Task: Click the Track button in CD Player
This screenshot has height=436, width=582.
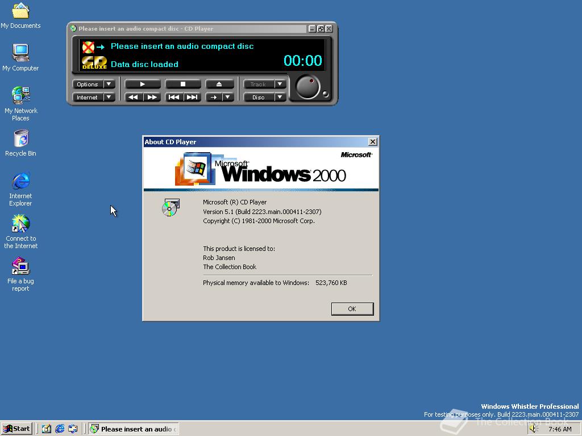Action: (259, 84)
